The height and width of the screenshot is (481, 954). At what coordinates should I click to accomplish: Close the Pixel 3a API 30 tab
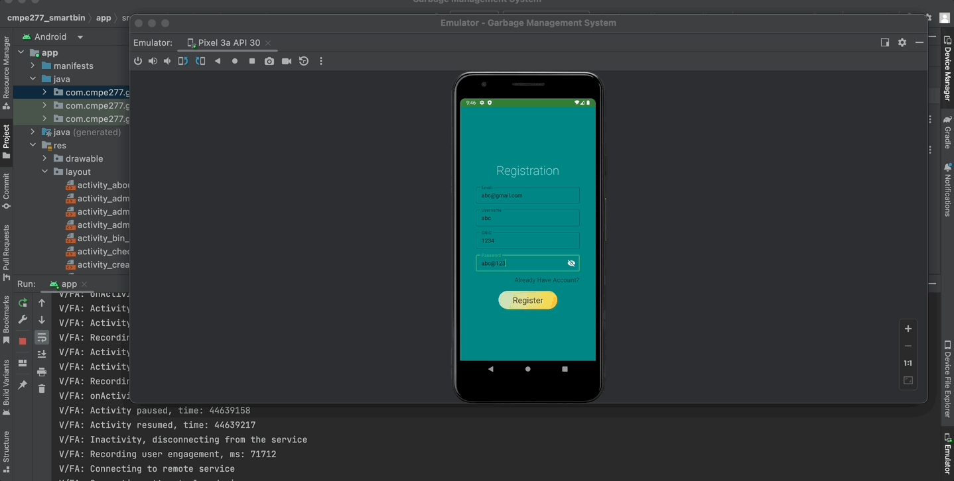[x=268, y=43]
